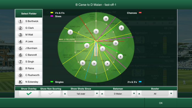Click up arrow for Batsman selector
192x108 pixels.
point(102,94)
